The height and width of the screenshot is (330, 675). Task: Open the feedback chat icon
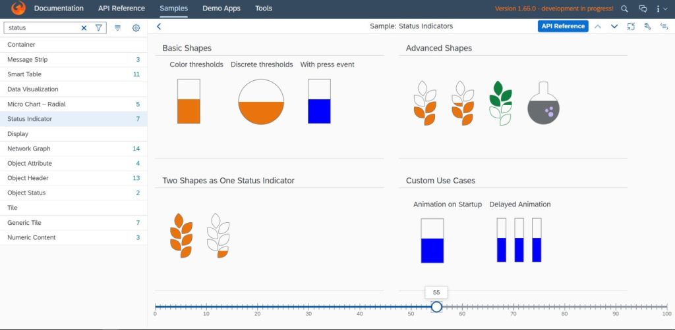point(643,9)
